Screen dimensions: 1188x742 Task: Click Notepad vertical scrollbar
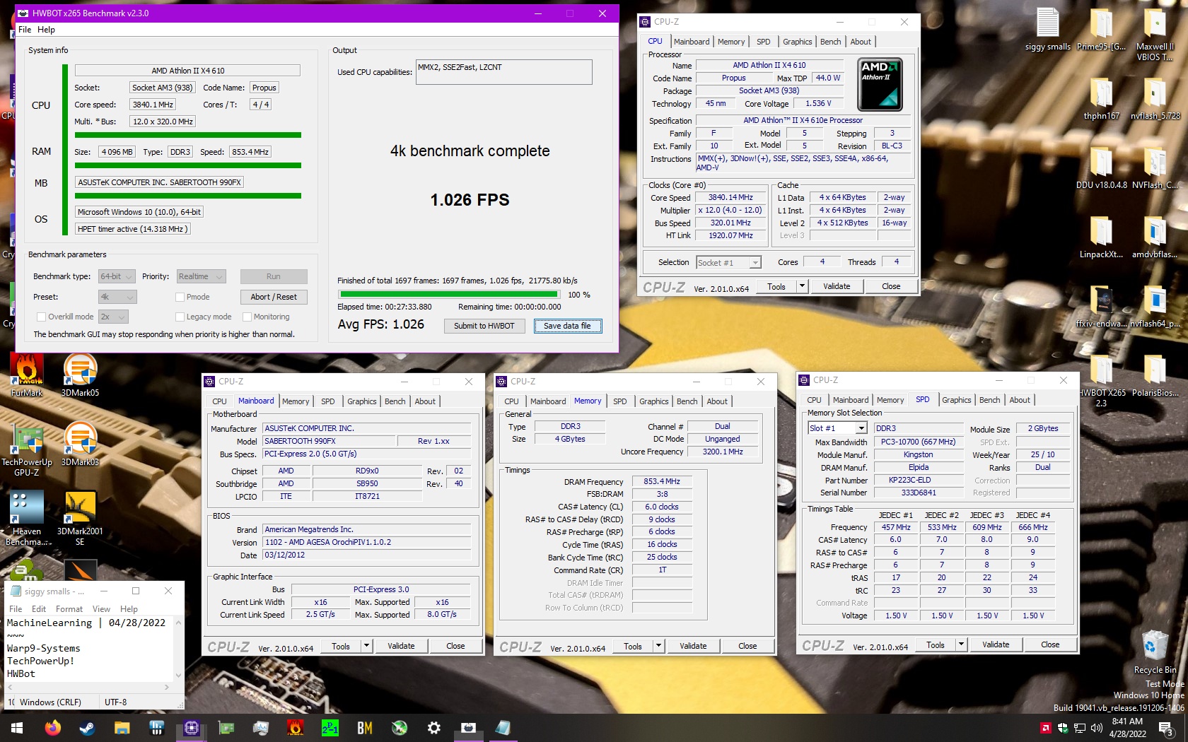coord(178,649)
